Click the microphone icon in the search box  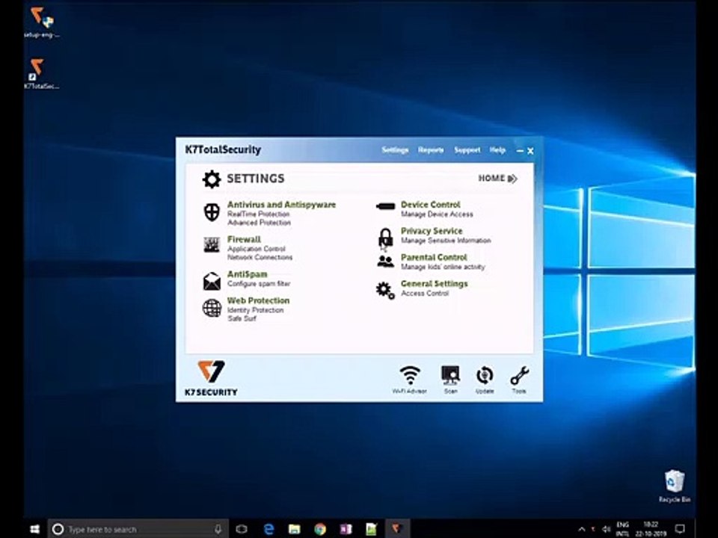click(218, 529)
